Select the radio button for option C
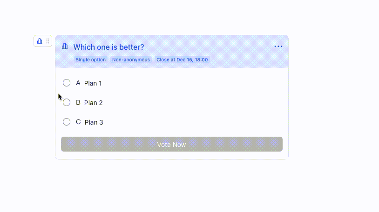The width and height of the screenshot is (379, 212). pos(67,122)
